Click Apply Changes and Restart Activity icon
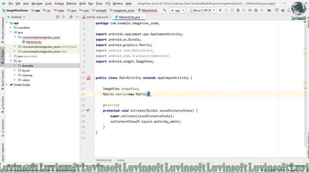Screen dimensions: 309x173 coord(226,10)
